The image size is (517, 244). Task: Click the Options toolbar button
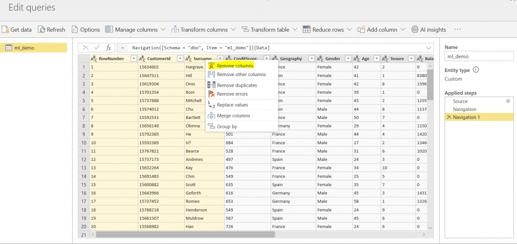86,30
